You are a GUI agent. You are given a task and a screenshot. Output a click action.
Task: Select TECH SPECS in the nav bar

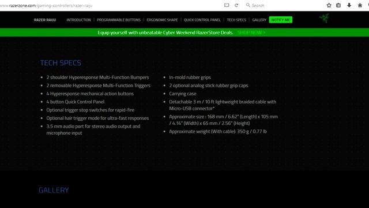click(x=236, y=20)
